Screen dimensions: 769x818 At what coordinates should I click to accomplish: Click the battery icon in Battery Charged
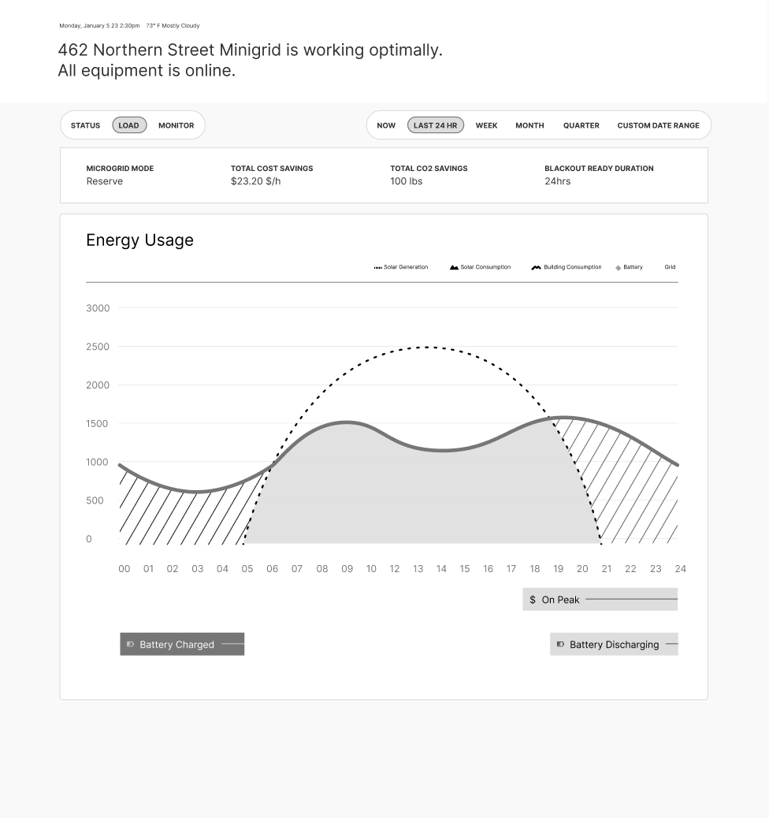click(x=131, y=645)
